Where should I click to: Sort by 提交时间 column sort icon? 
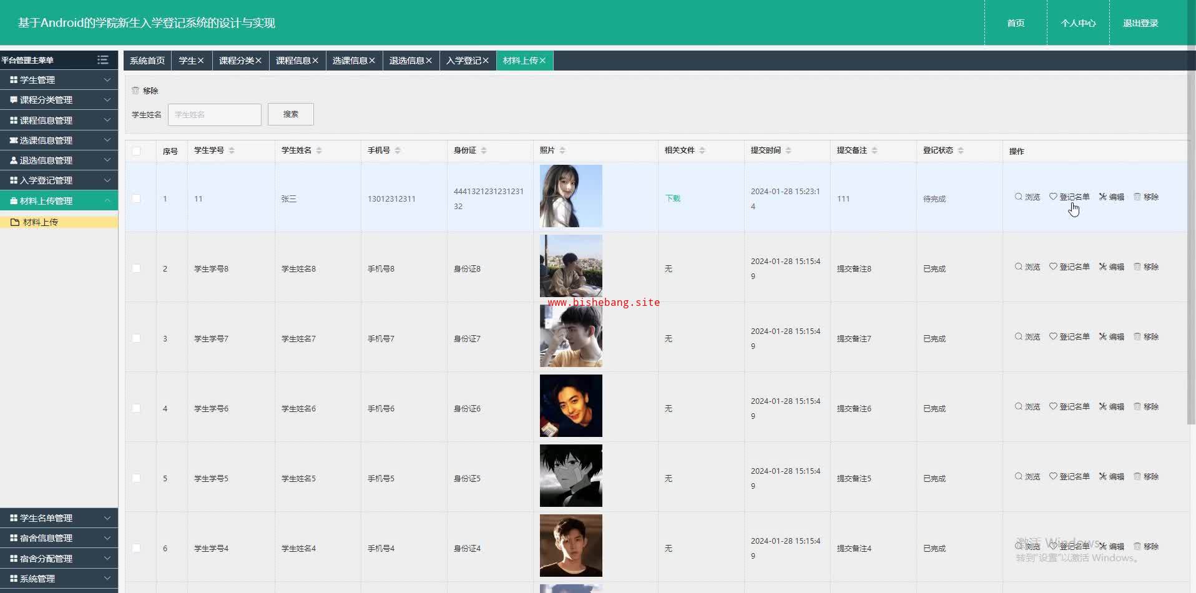click(788, 150)
